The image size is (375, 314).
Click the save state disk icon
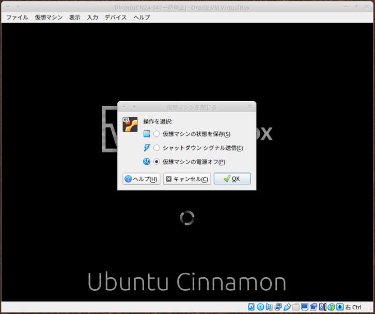147,134
